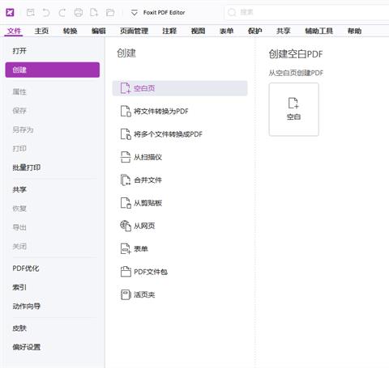Switch to the 帮助 tab
Image resolution: width=389 pixels, height=368 pixels.
(x=354, y=31)
